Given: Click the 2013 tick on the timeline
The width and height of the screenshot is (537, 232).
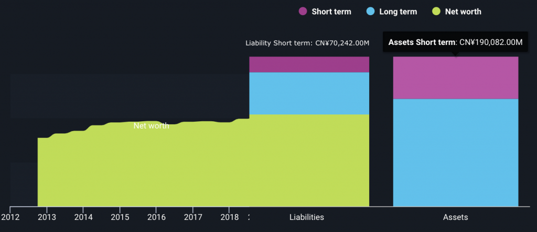Looking at the screenshot, I should click(x=47, y=217).
